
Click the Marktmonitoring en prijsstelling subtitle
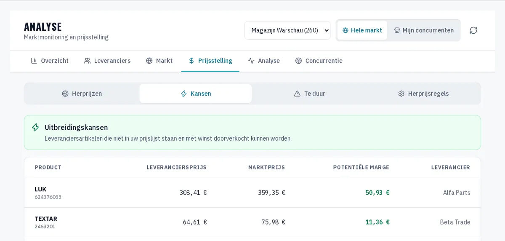(x=66, y=37)
